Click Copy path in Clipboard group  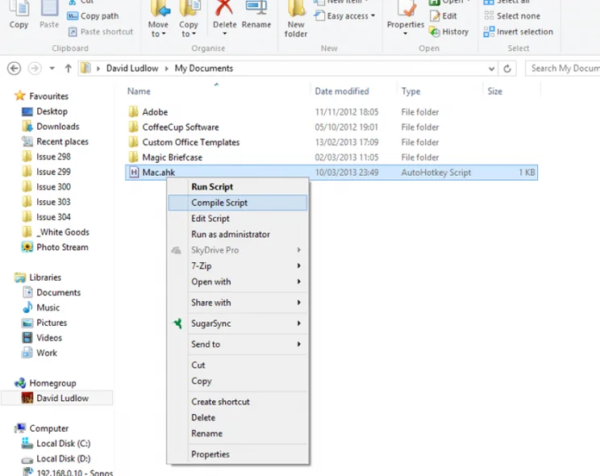point(93,16)
